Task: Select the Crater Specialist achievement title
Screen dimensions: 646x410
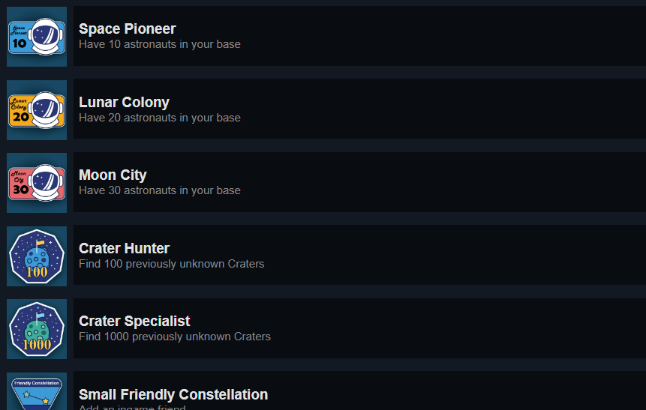Action: [x=134, y=321]
